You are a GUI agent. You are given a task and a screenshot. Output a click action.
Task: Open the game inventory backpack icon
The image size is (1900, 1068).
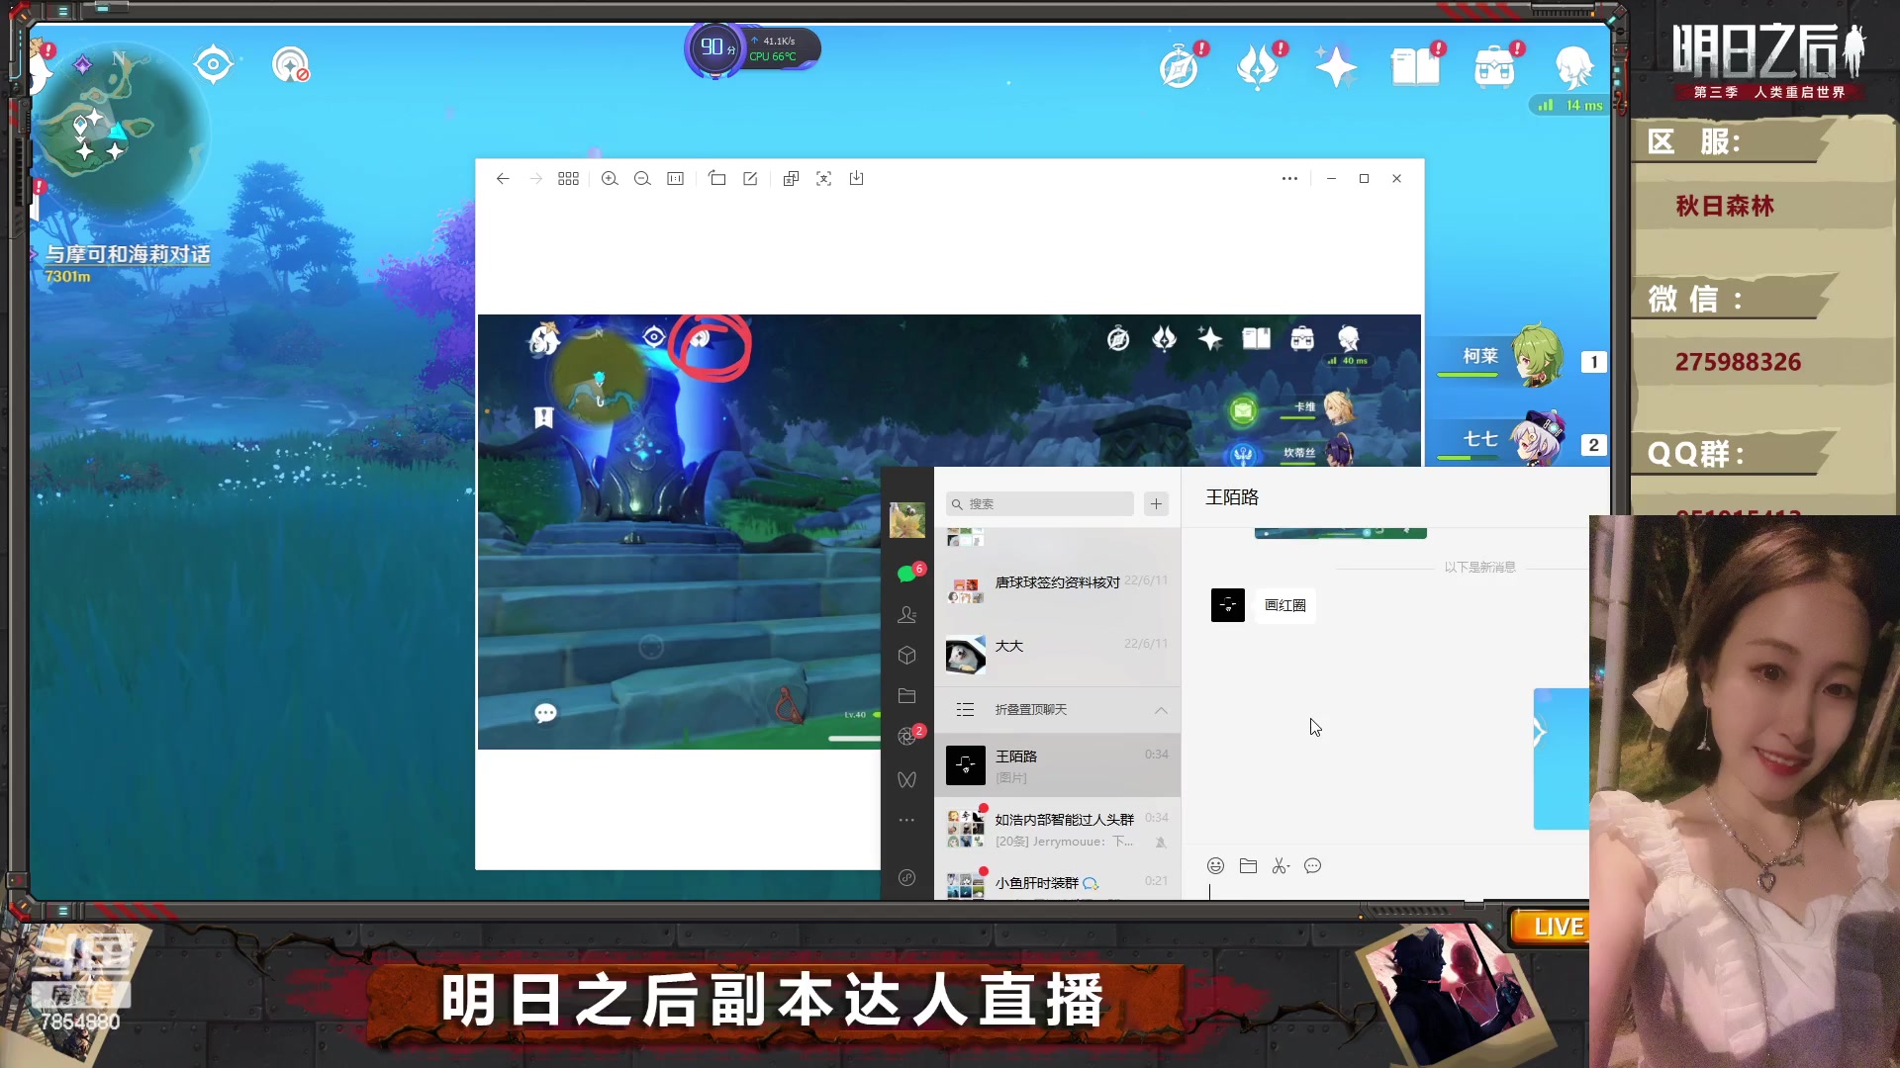point(1494,68)
